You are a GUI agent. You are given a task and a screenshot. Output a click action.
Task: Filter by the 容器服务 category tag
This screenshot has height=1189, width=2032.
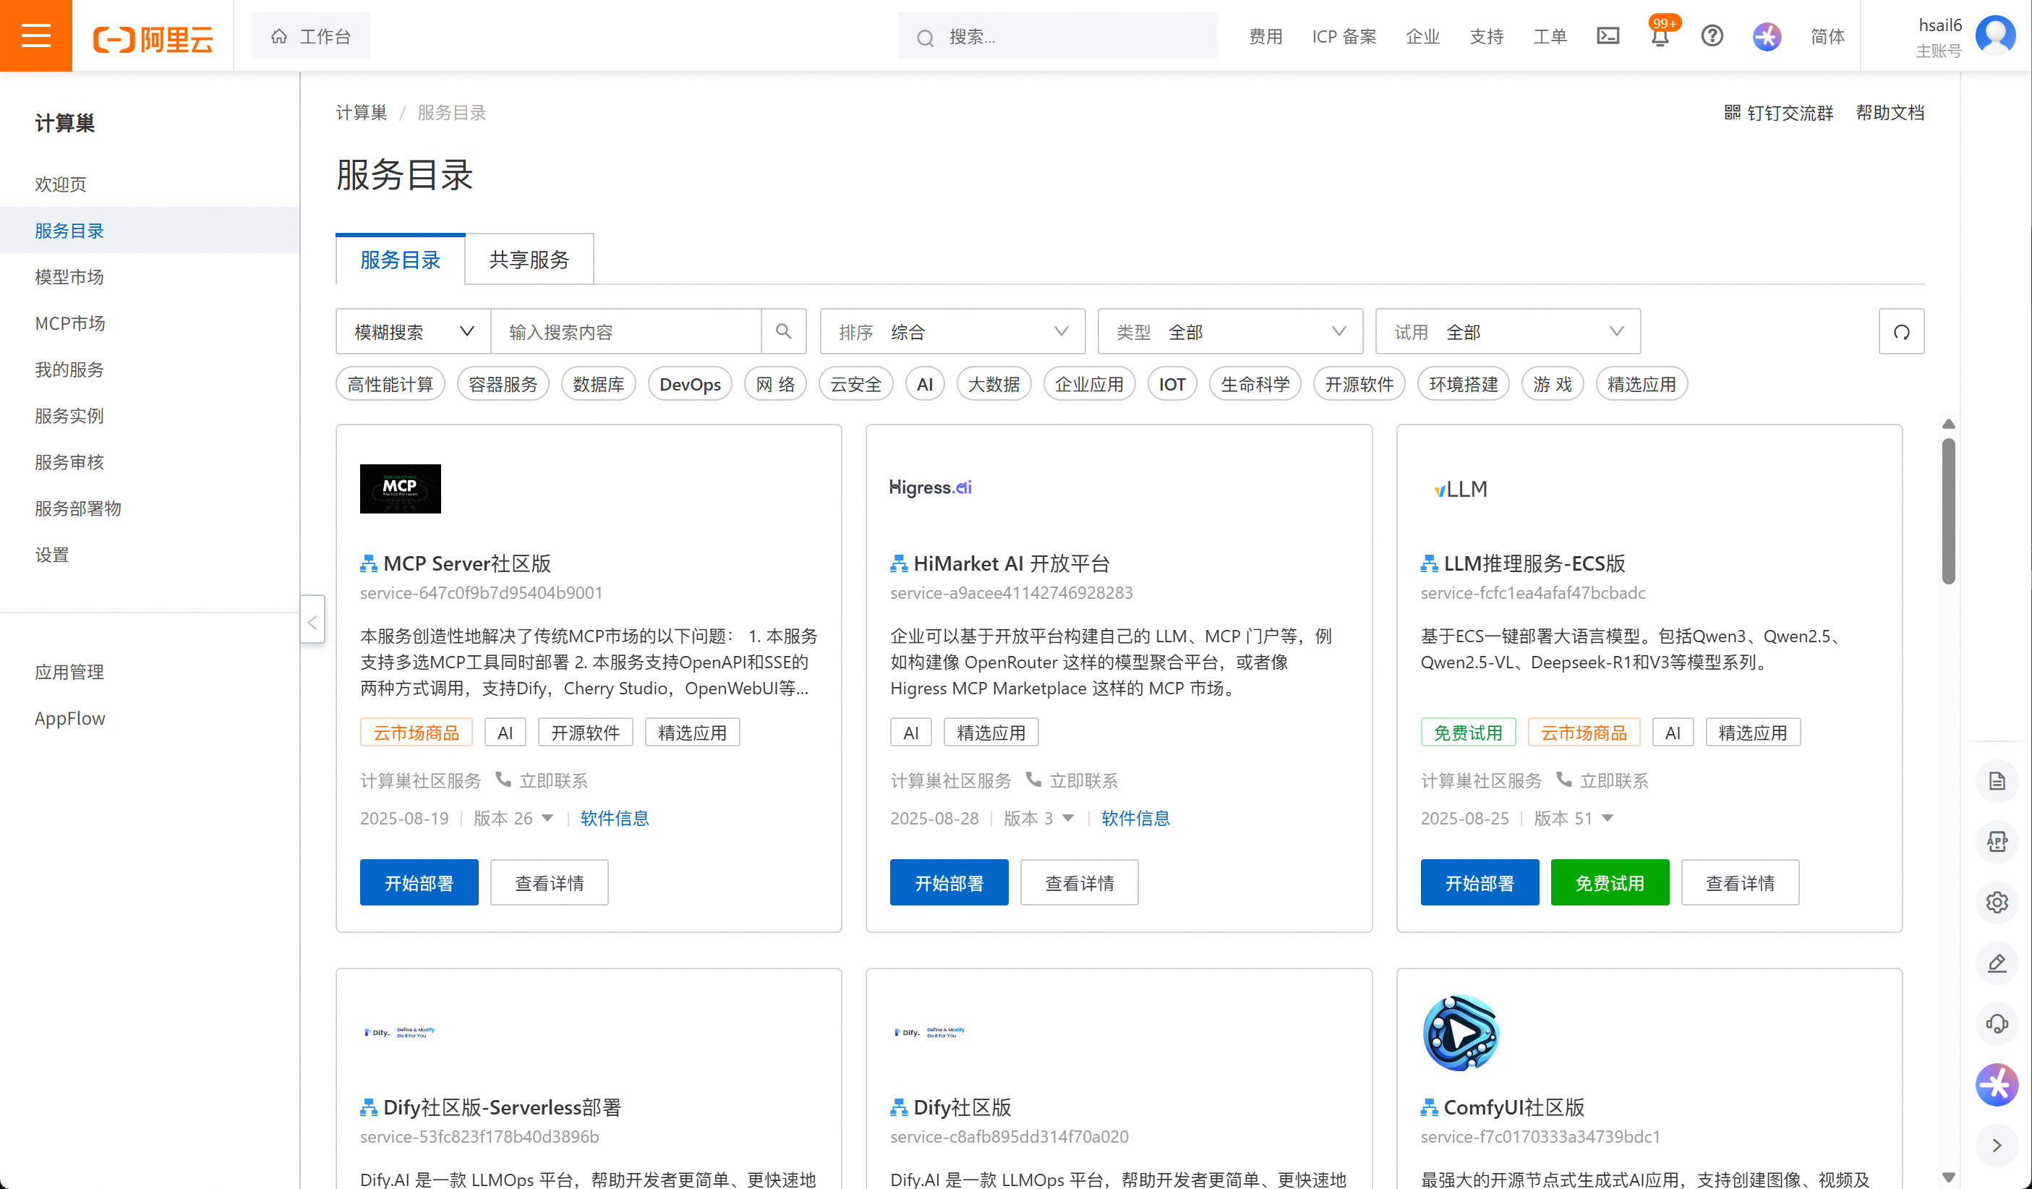(x=503, y=384)
